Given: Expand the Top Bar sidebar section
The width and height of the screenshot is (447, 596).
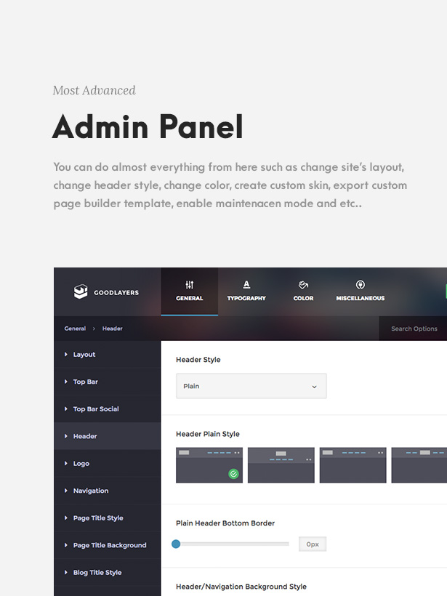Looking at the screenshot, I should click(x=85, y=382).
